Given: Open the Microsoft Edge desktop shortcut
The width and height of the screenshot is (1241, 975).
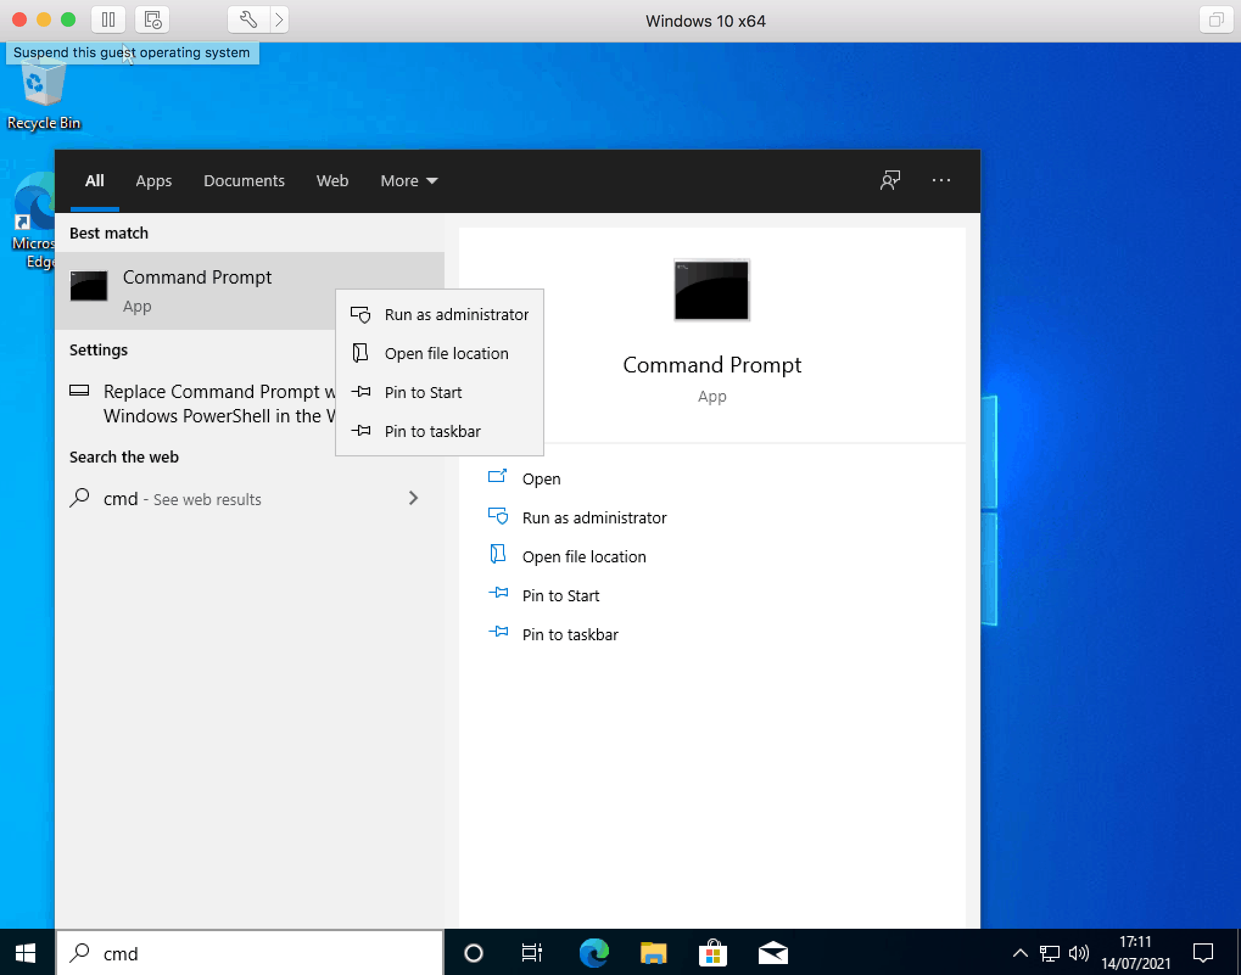Looking at the screenshot, I should 33,220.
